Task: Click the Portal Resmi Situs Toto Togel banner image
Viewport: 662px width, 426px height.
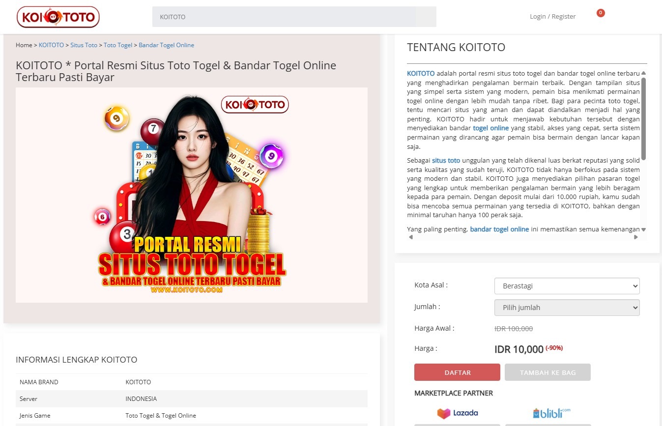Action: coord(192,195)
